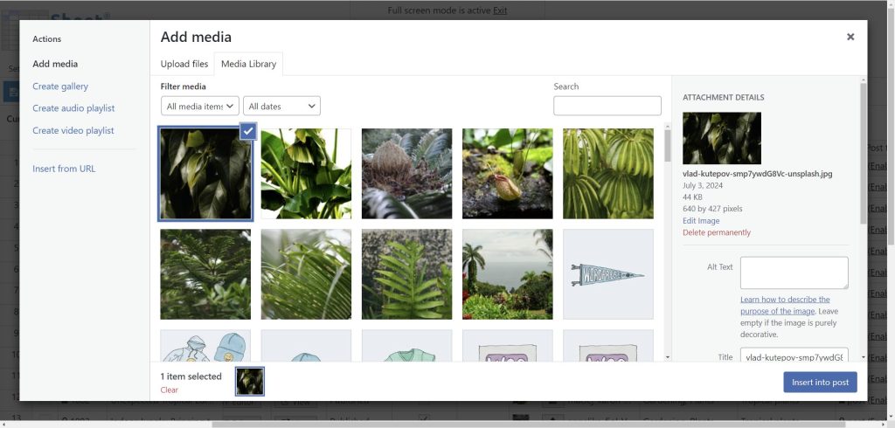Image resolution: width=895 pixels, height=428 pixels.
Task: Open the All media items dropdown
Action: pos(200,106)
